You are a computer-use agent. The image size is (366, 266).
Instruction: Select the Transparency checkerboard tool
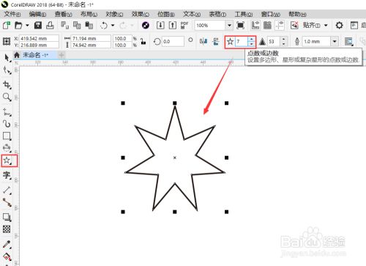point(7,229)
